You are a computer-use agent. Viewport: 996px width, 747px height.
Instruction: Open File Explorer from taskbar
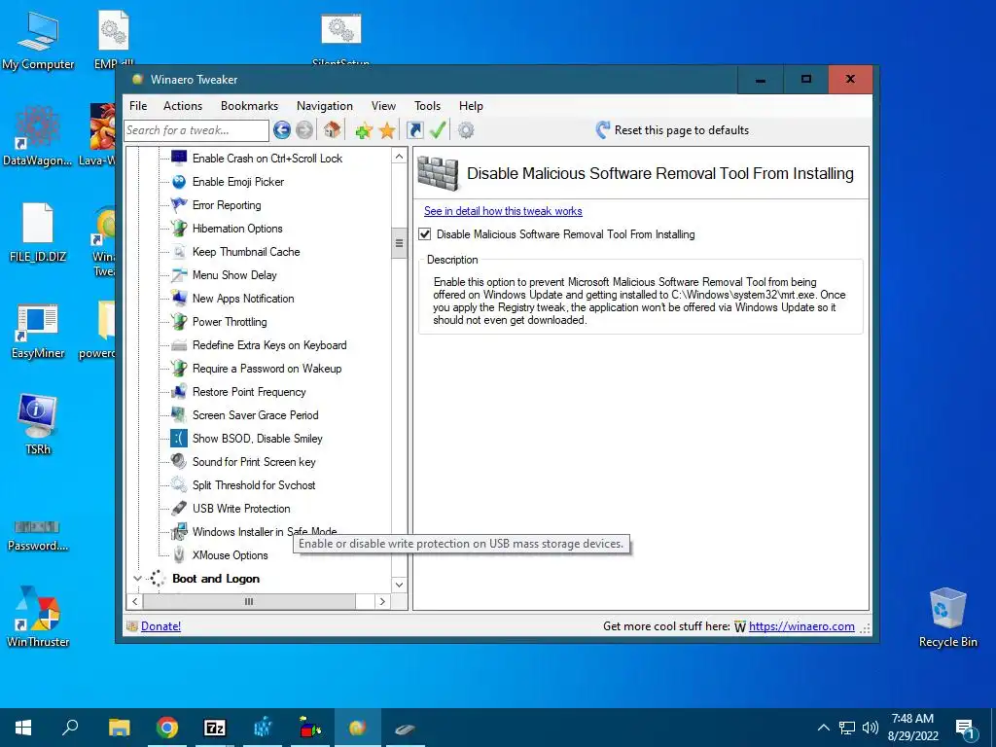coord(119,728)
